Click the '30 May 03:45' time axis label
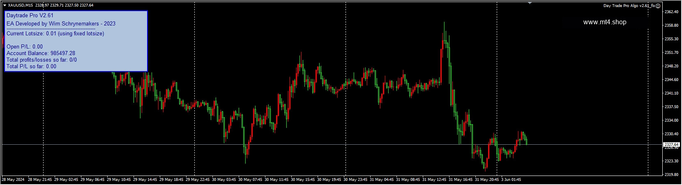 pyautogui.click(x=224, y=180)
